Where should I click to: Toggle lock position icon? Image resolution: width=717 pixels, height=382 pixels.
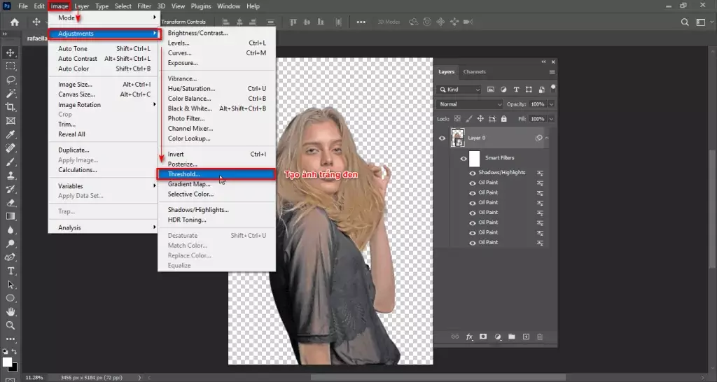480,119
